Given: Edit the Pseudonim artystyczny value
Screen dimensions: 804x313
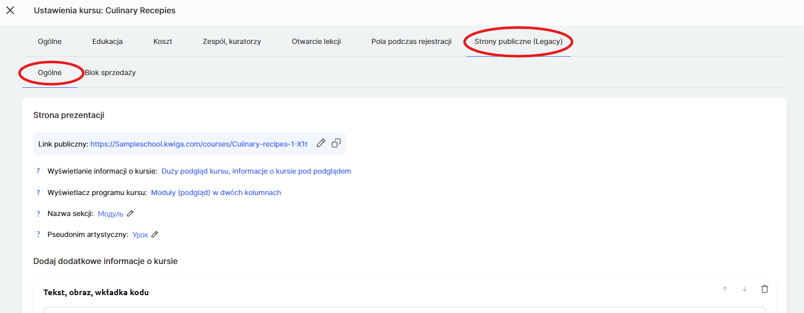Looking at the screenshot, I should coord(155,234).
